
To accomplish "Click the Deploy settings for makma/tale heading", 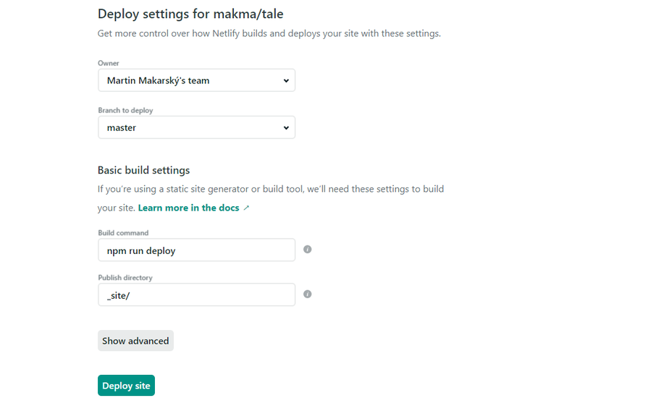I will point(190,14).
